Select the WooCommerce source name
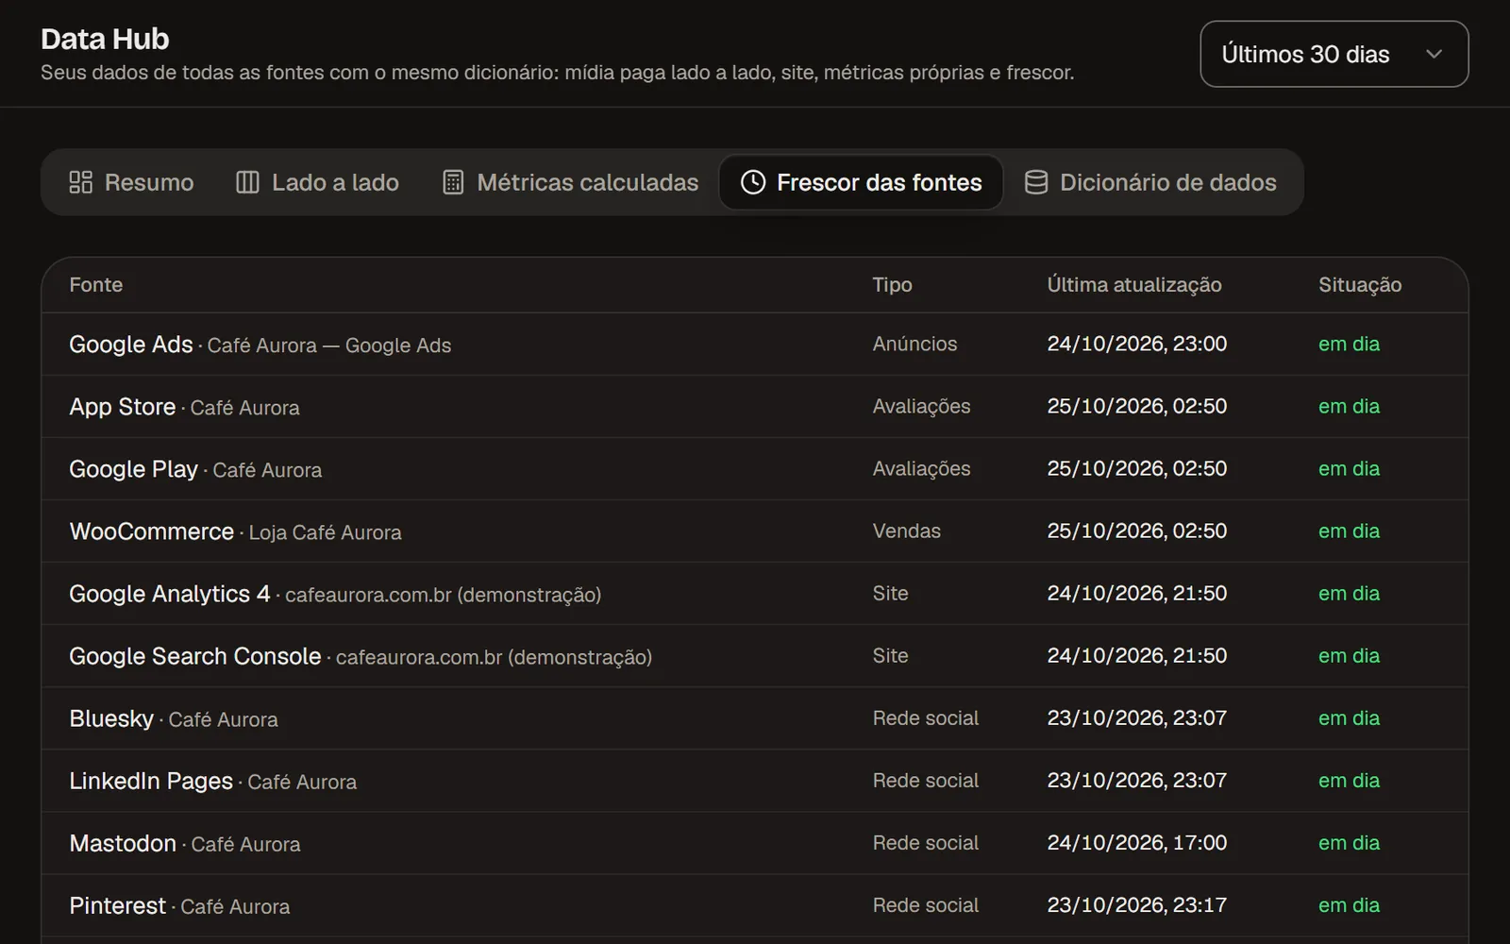The width and height of the screenshot is (1510, 944). 151,531
